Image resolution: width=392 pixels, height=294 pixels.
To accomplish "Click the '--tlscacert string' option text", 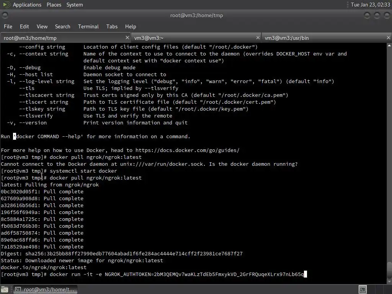I will pyautogui.click(x=47, y=95).
